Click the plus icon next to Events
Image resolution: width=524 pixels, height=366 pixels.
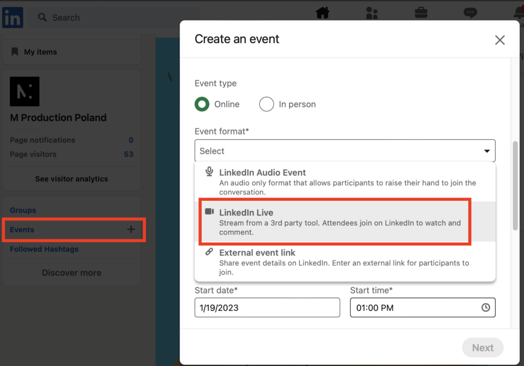(131, 230)
